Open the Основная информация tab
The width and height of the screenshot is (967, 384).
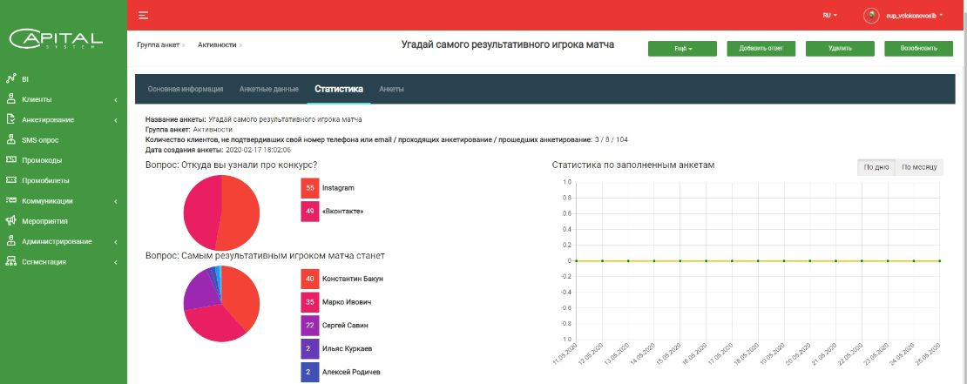(x=186, y=89)
